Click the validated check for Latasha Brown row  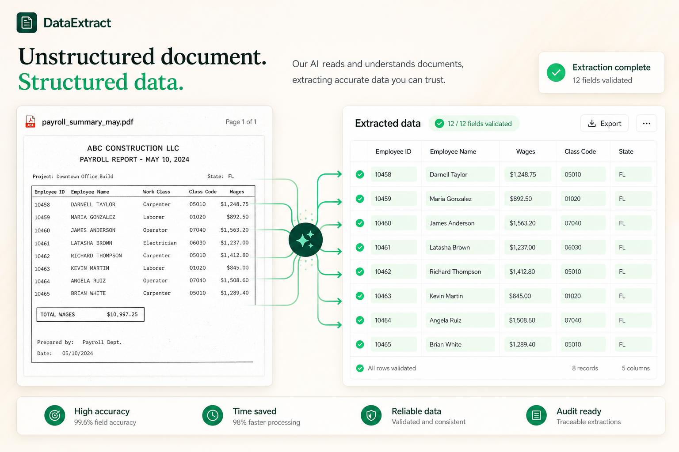(360, 247)
